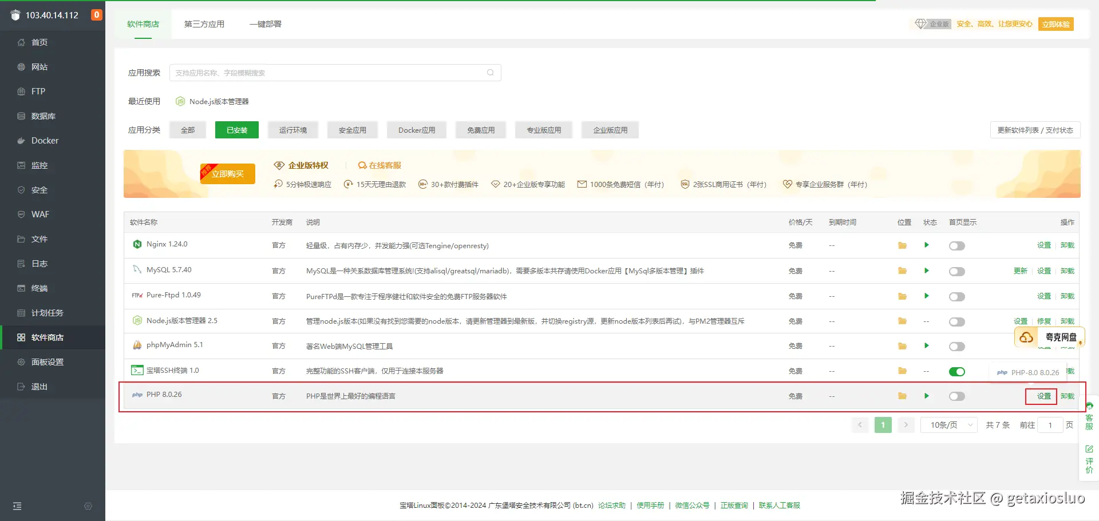This screenshot has width=1099, height=521.
Task: Open 文件 file manager icon in sidebar
Action: coord(21,239)
